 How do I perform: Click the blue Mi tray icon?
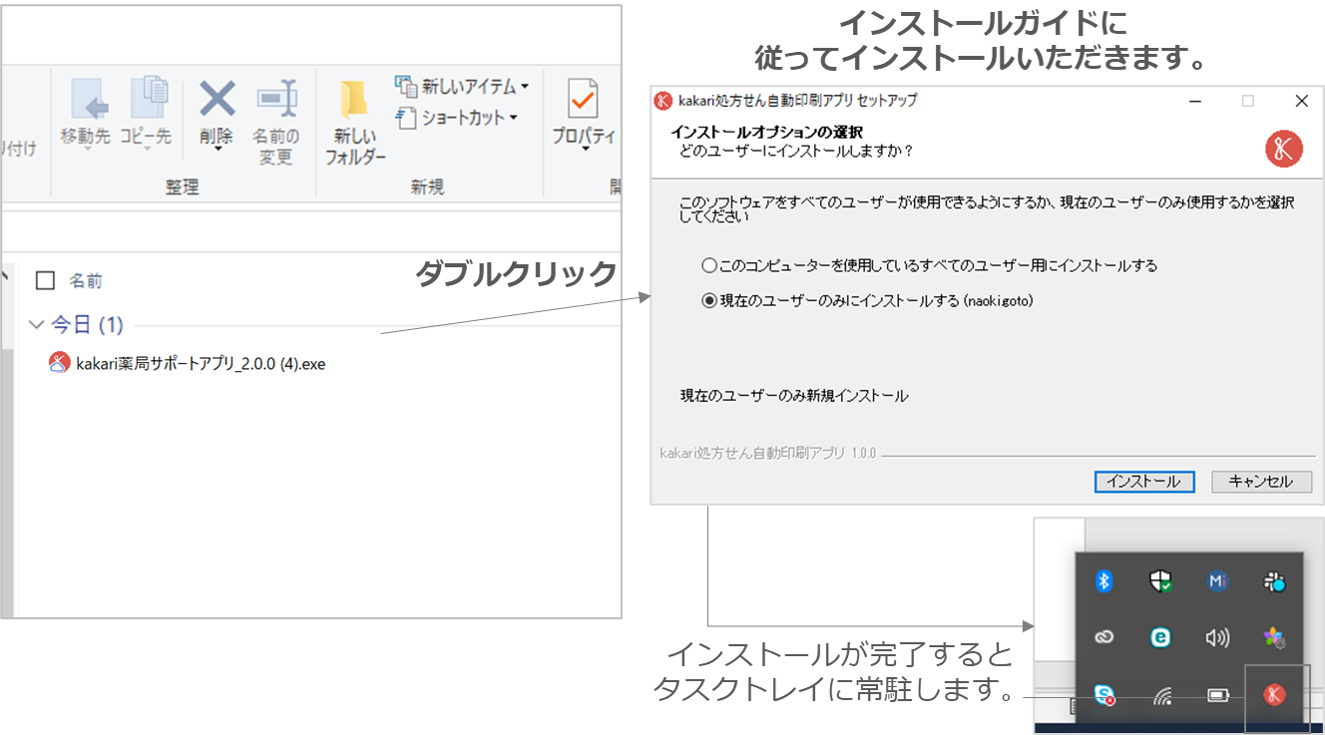point(1217,581)
